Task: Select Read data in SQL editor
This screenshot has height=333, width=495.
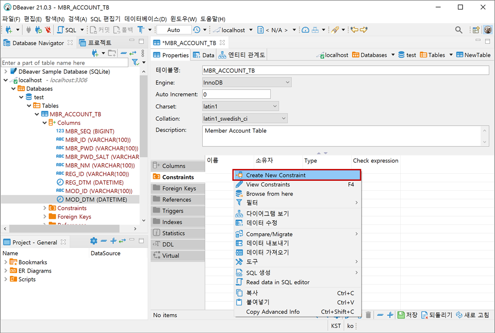Action: point(297,282)
